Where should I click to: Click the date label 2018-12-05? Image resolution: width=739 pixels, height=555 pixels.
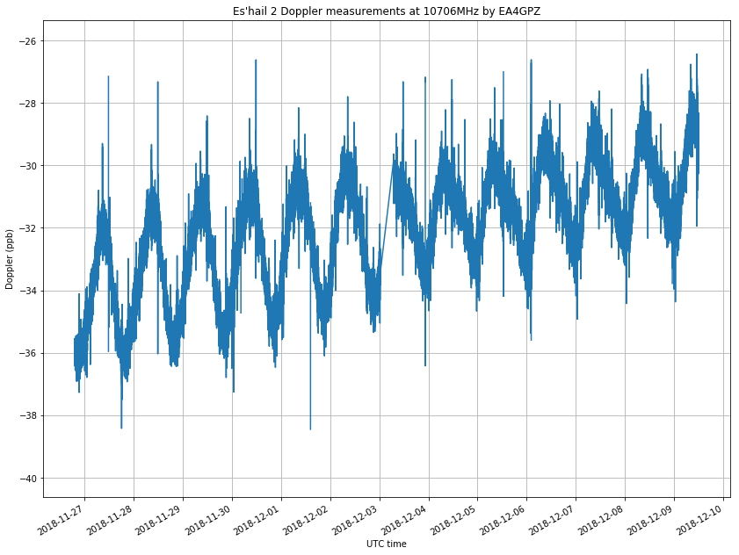tap(454, 519)
